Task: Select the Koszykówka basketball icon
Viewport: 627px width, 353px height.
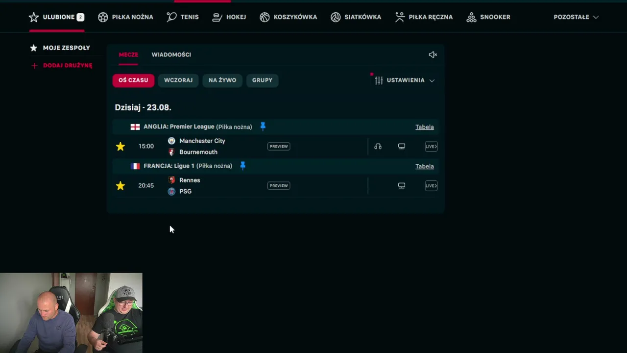Action: pyautogui.click(x=265, y=17)
